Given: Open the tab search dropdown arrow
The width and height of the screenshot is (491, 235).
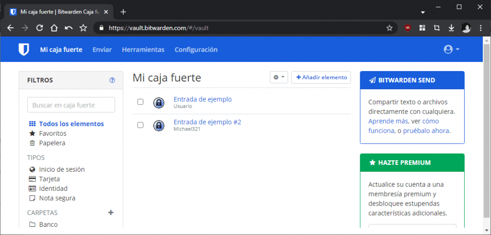Looking at the screenshot, I should pos(423,12).
